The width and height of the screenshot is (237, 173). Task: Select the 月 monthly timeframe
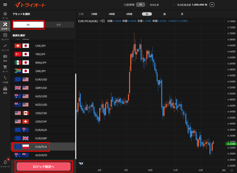point(182,14)
